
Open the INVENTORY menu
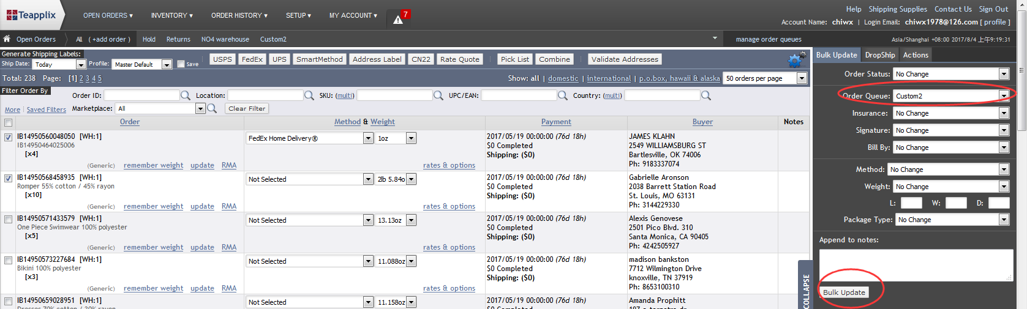click(171, 15)
